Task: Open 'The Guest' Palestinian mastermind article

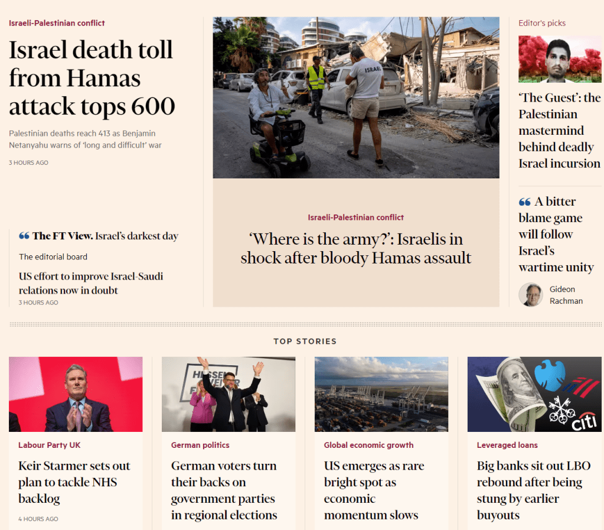Action: pyautogui.click(x=559, y=130)
